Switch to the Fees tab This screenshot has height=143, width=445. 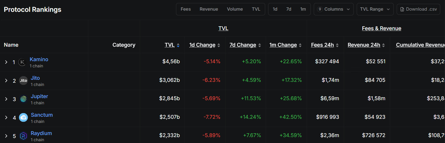click(186, 9)
